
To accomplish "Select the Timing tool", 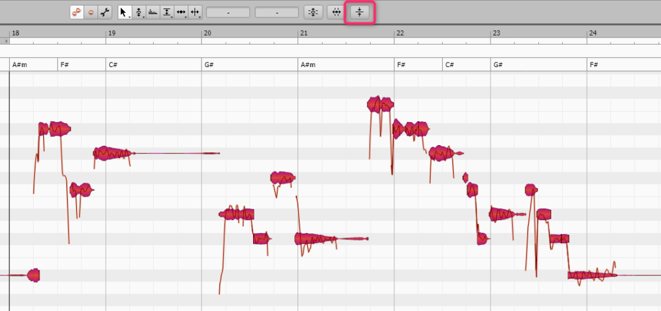I will (181, 12).
